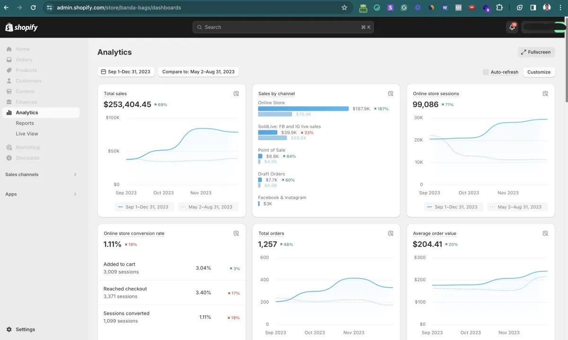The width and height of the screenshot is (568, 340).
Task: Expand the Sales channels section
Action: [75, 175]
